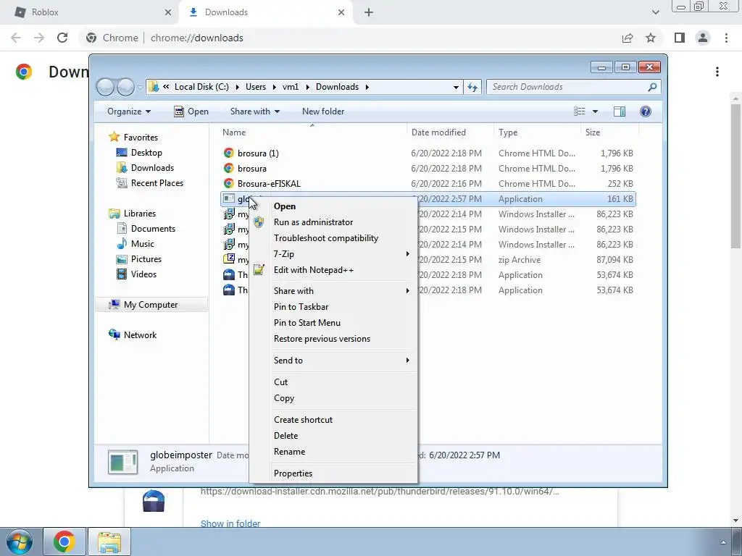The height and width of the screenshot is (556, 742).
Task: Sort files by Size column
Action: (x=593, y=132)
